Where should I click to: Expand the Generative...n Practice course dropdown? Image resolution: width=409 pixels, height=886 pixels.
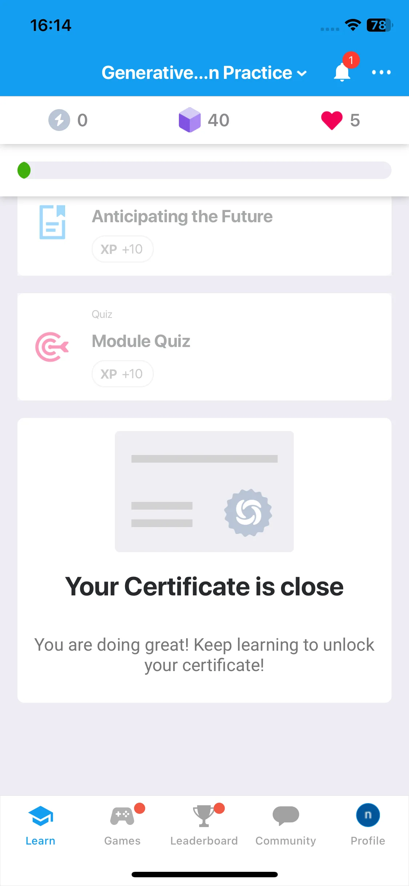pyautogui.click(x=204, y=72)
